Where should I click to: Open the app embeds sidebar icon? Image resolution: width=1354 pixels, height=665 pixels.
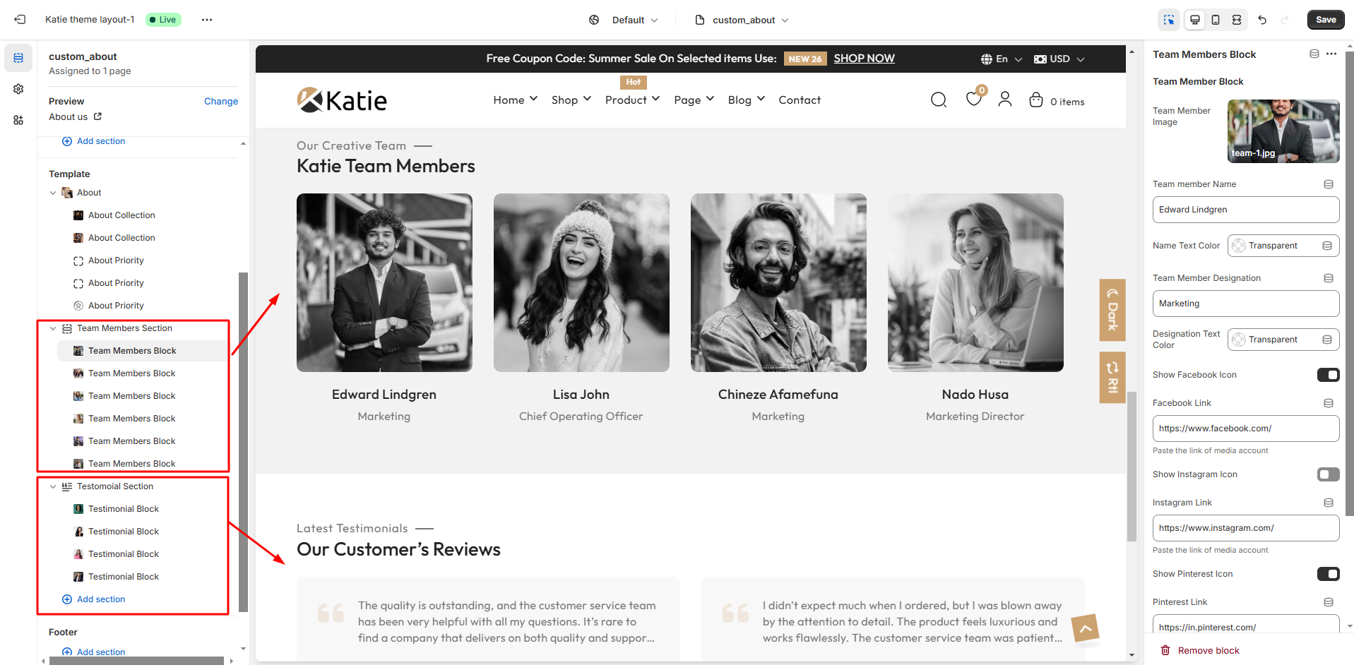point(18,120)
